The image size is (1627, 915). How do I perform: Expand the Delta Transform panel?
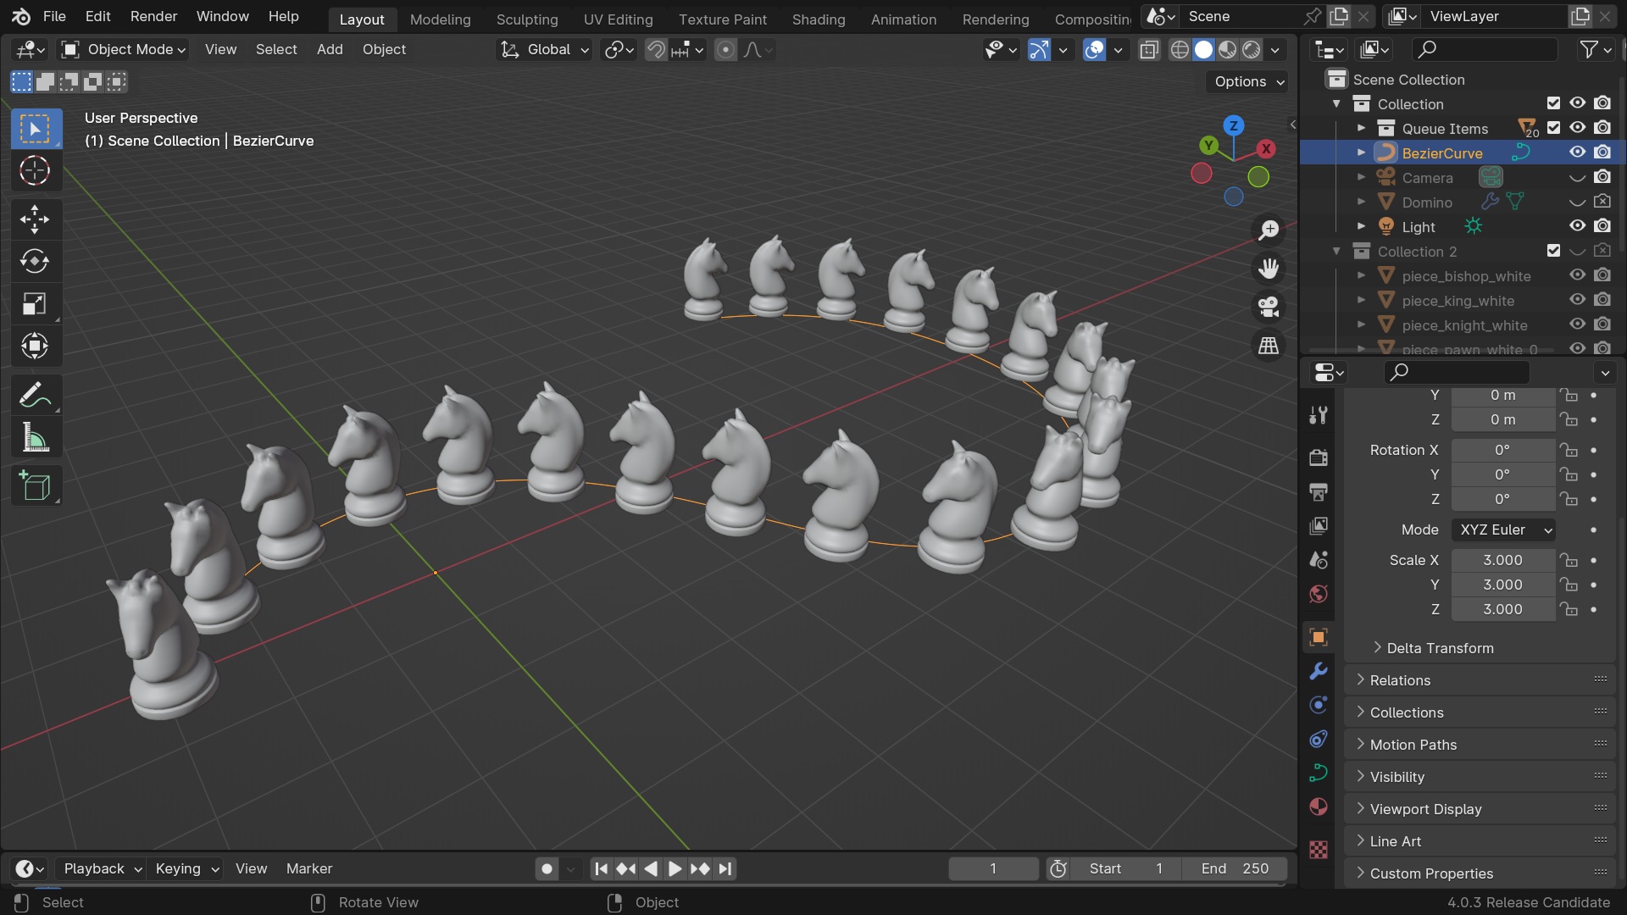point(1440,648)
